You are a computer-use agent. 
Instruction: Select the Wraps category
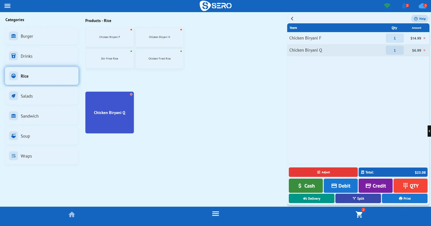click(42, 156)
